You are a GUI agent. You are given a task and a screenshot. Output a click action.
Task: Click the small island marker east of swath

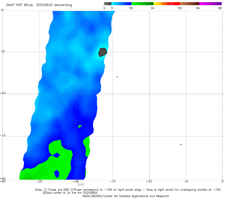(x=117, y=77)
